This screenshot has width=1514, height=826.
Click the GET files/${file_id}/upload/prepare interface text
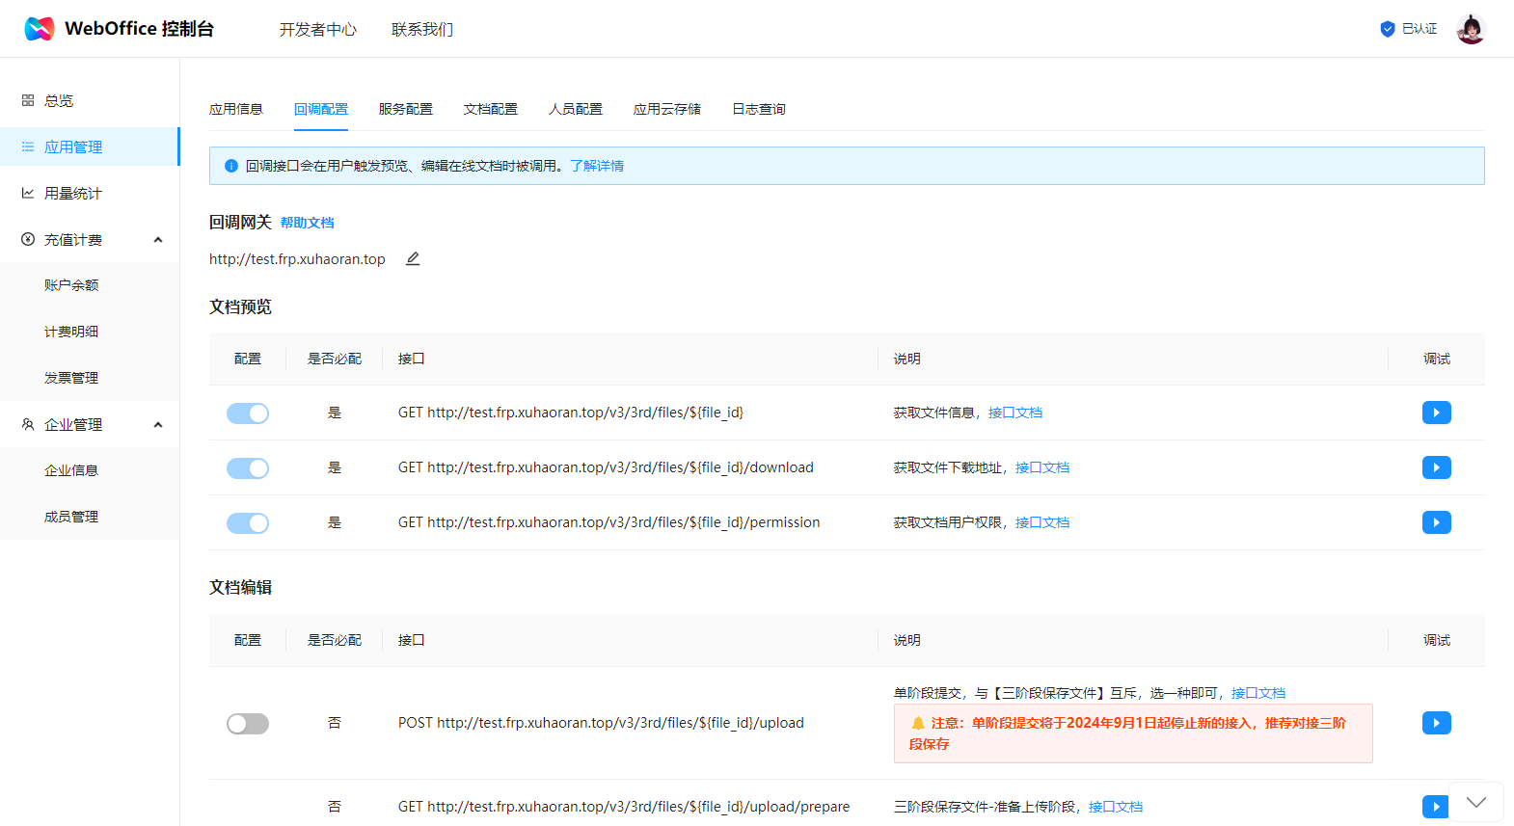[x=624, y=807]
